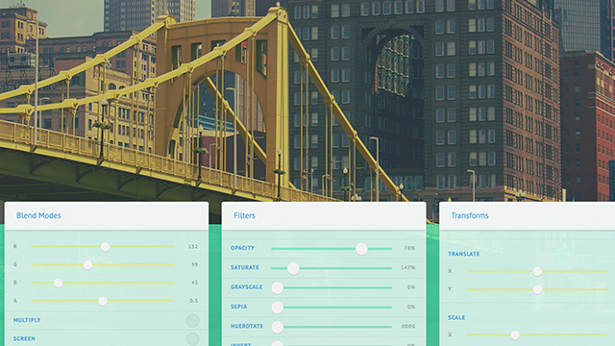
Task: Click the A alpha slider handle
Action: coord(103,301)
